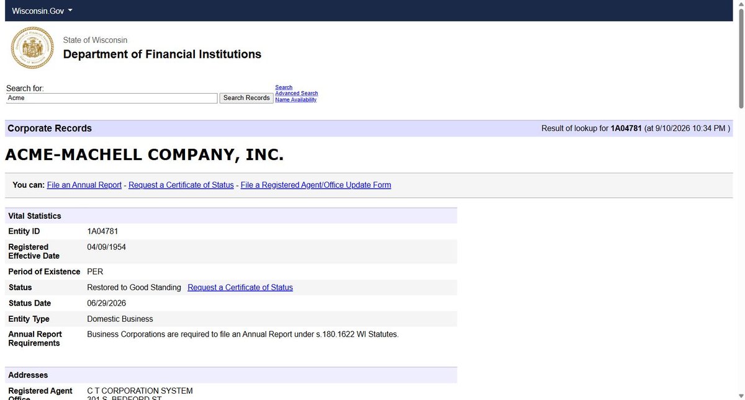Open the File an Annual Report link
The image size is (745, 400).
[x=84, y=185]
